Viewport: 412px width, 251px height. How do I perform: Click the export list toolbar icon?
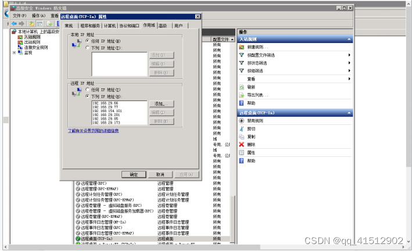pyautogui.click(x=49, y=24)
